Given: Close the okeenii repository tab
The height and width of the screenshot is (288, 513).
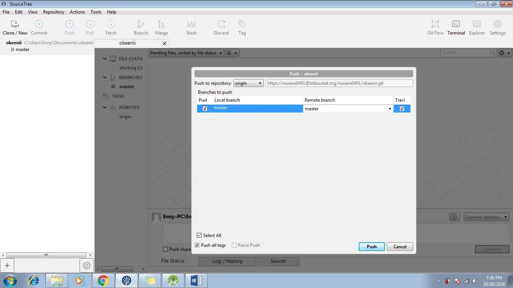Looking at the screenshot, I should tap(164, 43).
